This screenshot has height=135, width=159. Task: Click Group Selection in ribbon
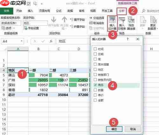click(x=97, y=18)
